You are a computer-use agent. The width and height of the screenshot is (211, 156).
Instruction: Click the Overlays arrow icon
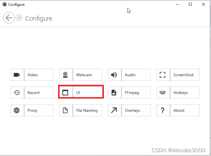coord(114,110)
